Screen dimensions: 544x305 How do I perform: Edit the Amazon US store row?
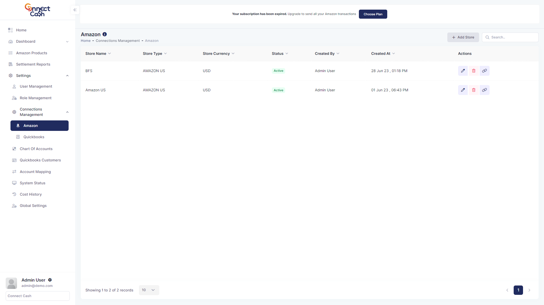[x=463, y=90]
